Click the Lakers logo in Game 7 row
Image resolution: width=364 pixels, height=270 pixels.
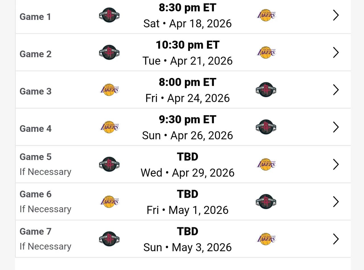pyautogui.click(x=266, y=239)
